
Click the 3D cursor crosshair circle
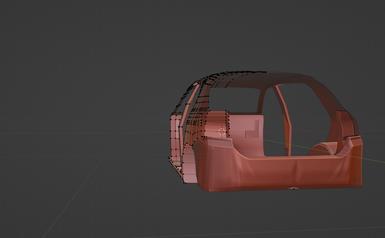pyautogui.click(x=222, y=132)
